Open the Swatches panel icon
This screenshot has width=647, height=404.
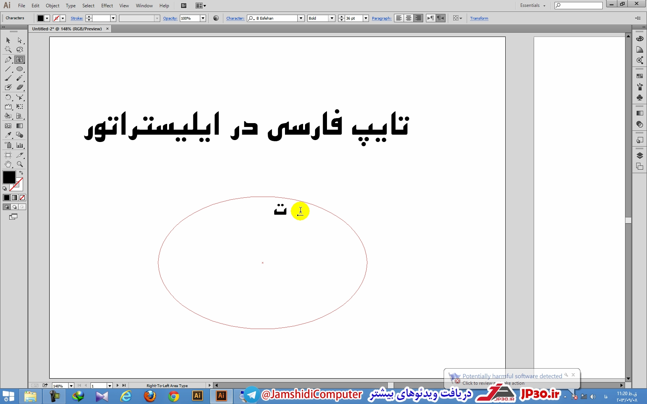[640, 76]
